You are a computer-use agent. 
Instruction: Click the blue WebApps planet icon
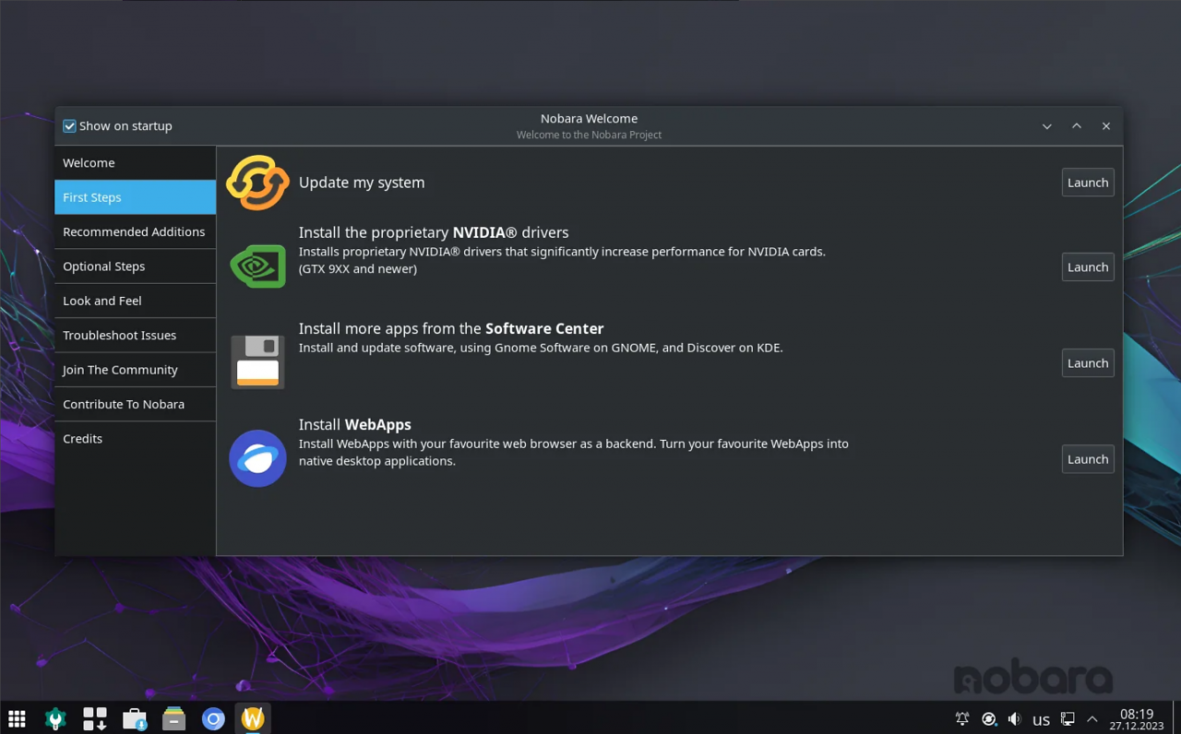click(x=257, y=458)
